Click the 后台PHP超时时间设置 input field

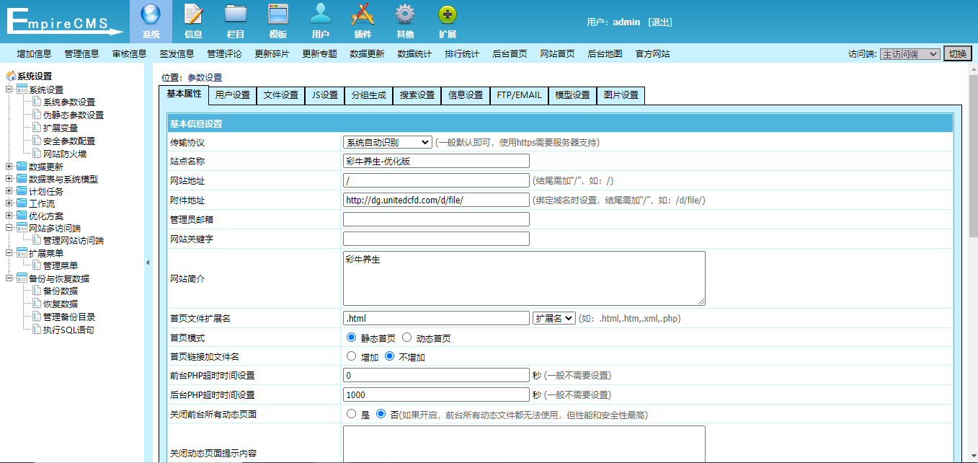coord(436,394)
